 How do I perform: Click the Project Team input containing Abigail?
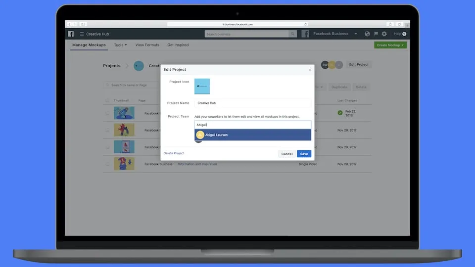click(253, 125)
